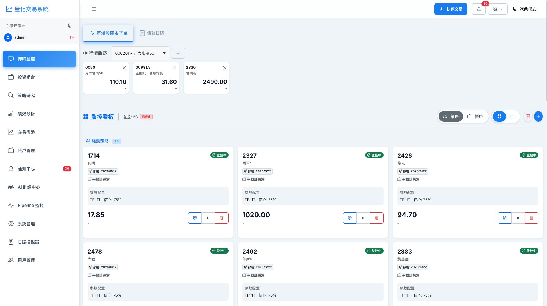Click the 快速交易 button

(x=451, y=9)
